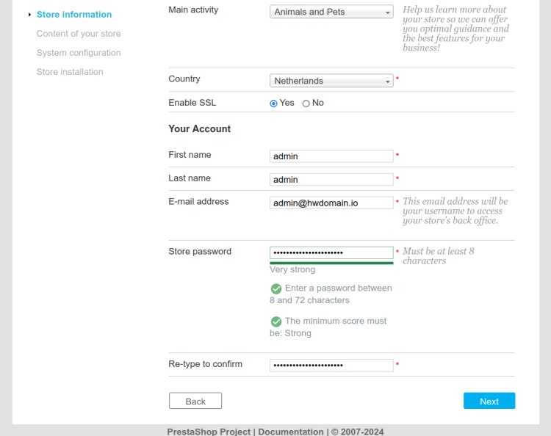Viewport: 551px width, 436px height.
Task: Click the arrow marker beside Store information
Action: 29,15
